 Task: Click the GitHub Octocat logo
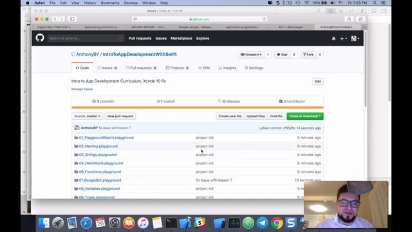tap(40, 38)
